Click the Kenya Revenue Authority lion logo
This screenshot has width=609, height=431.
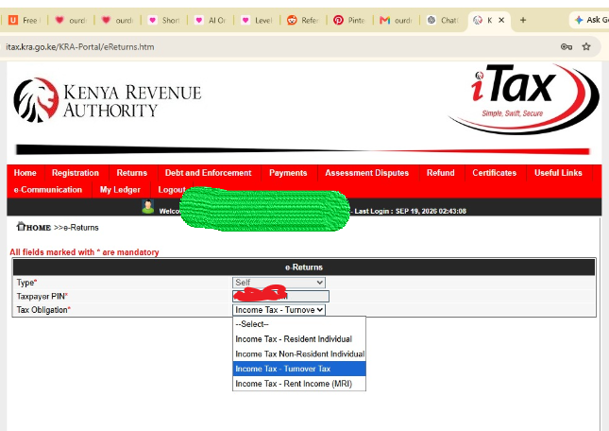coord(36,100)
